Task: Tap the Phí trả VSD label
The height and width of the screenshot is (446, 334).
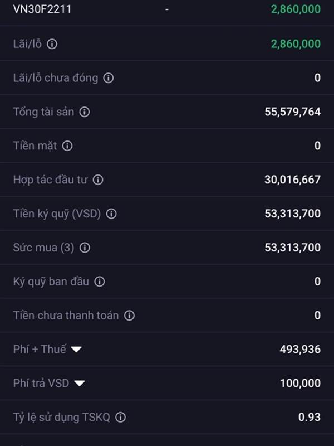Action: pyautogui.click(x=41, y=383)
